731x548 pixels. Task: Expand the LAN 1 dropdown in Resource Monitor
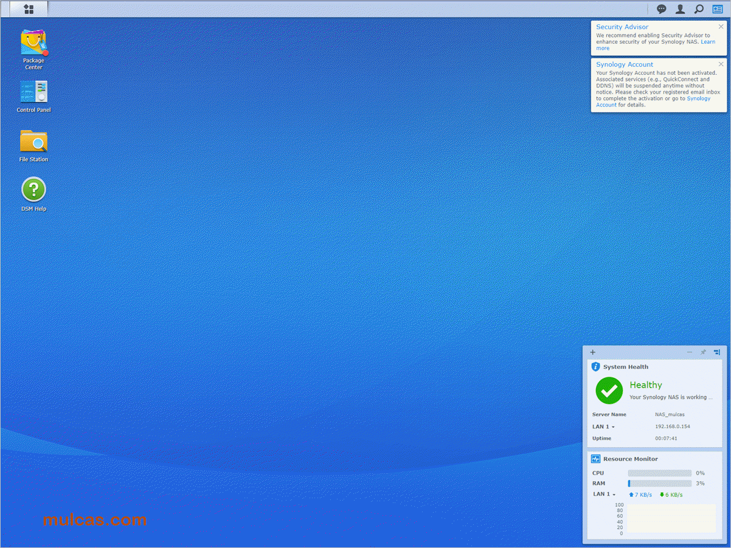pos(605,495)
